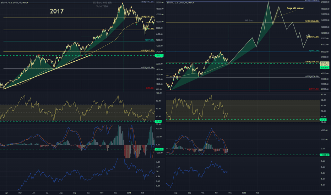
Task: Click the 0.236(38750.26) Fibonacci label
Action: 312,77
